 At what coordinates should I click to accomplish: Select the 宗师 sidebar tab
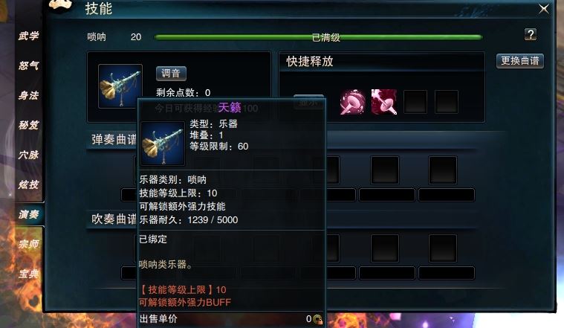[x=29, y=244]
